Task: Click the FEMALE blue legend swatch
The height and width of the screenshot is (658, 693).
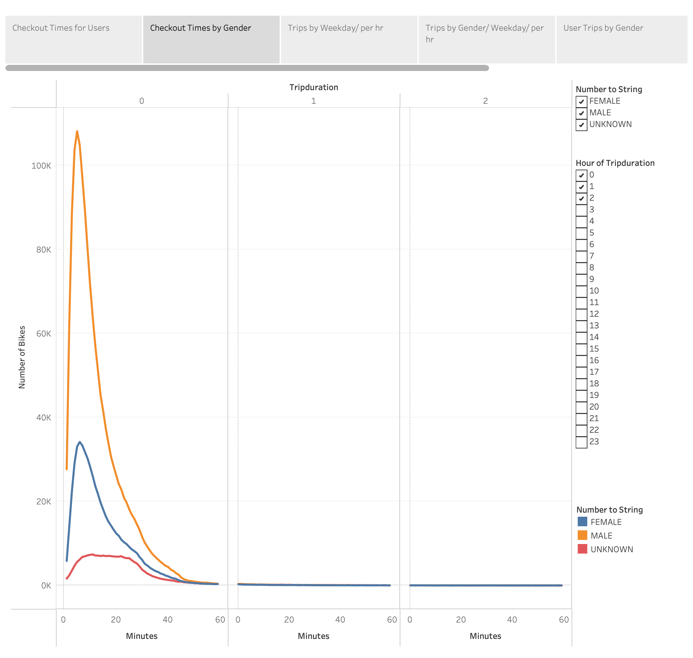Action: (x=582, y=521)
